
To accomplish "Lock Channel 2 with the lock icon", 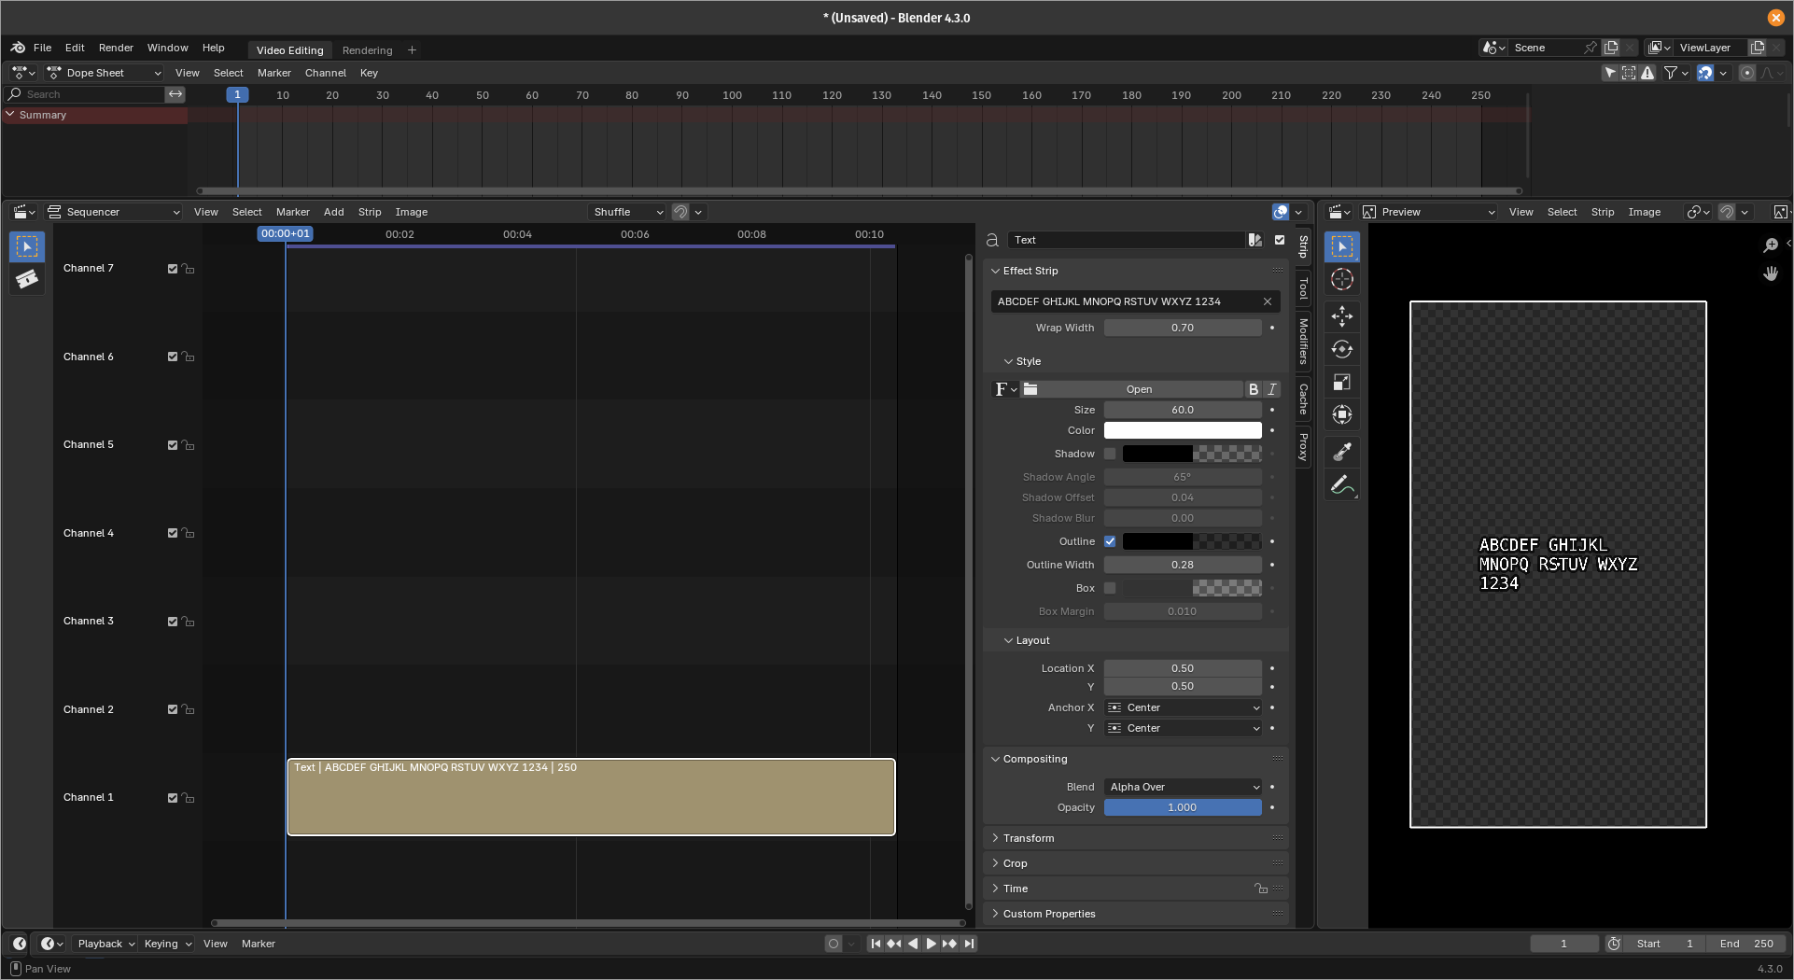I will 189,709.
